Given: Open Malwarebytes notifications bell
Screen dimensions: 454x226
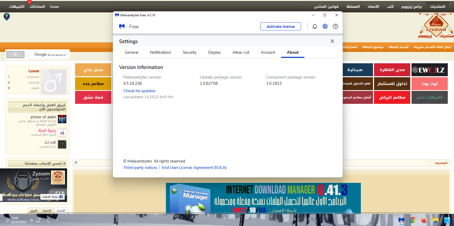Looking at the screenshot, I should tap(315, 26).
